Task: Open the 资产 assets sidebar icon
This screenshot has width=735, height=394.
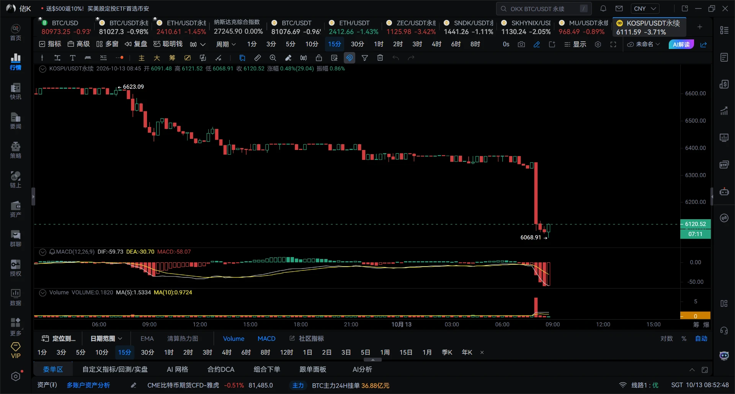Action: coord(16,209)
